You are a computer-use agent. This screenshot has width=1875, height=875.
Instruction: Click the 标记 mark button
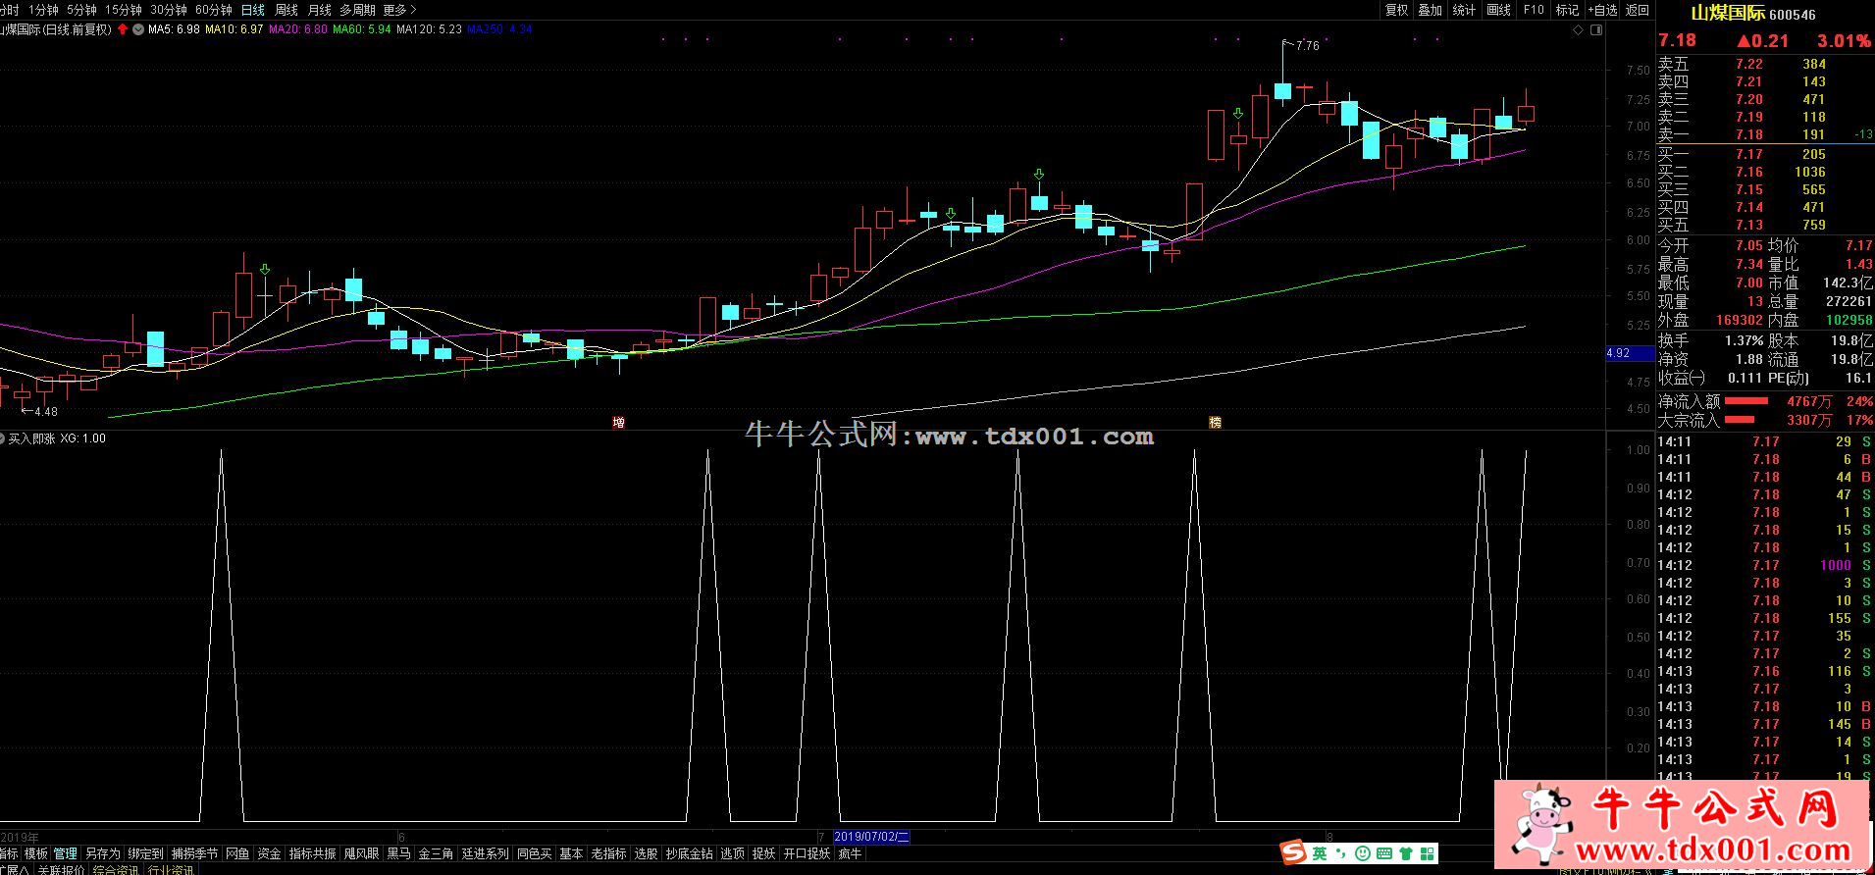[1568, 10]
